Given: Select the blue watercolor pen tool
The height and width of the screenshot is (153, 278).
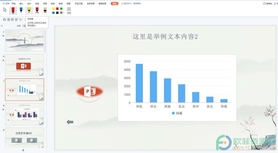Looking at the screenshot, I should pyautogui.click(x=21, y=10).
